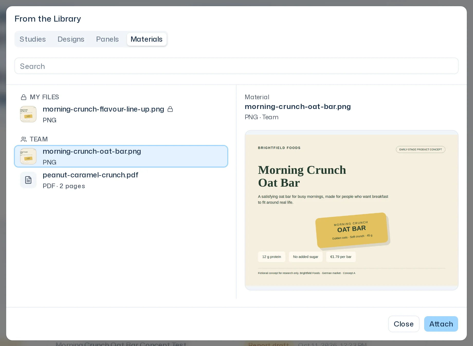Click the Attach button
Viewport: 473px width, 346px height.
pos(441,324)
